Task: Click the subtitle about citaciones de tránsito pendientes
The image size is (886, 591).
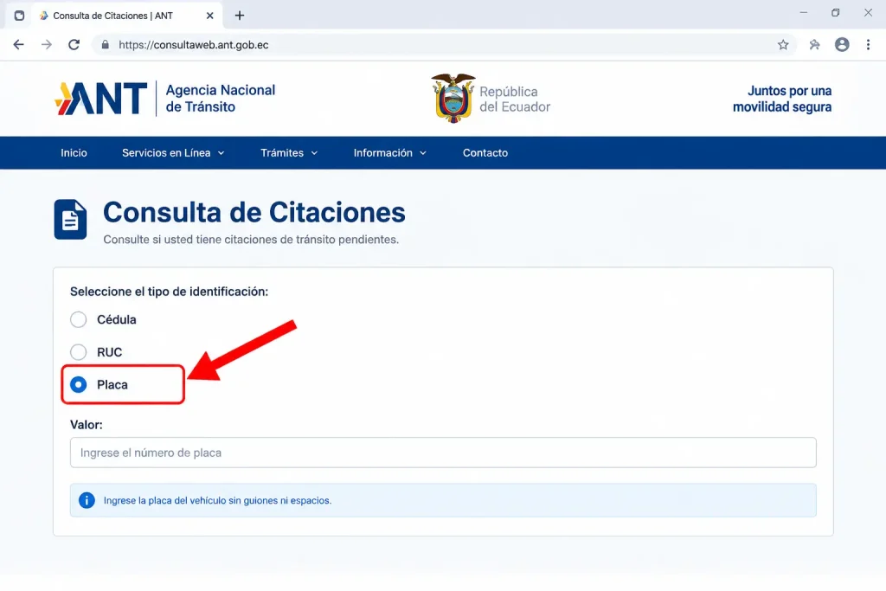Action: pyautogui.click(x=251, y=240)
